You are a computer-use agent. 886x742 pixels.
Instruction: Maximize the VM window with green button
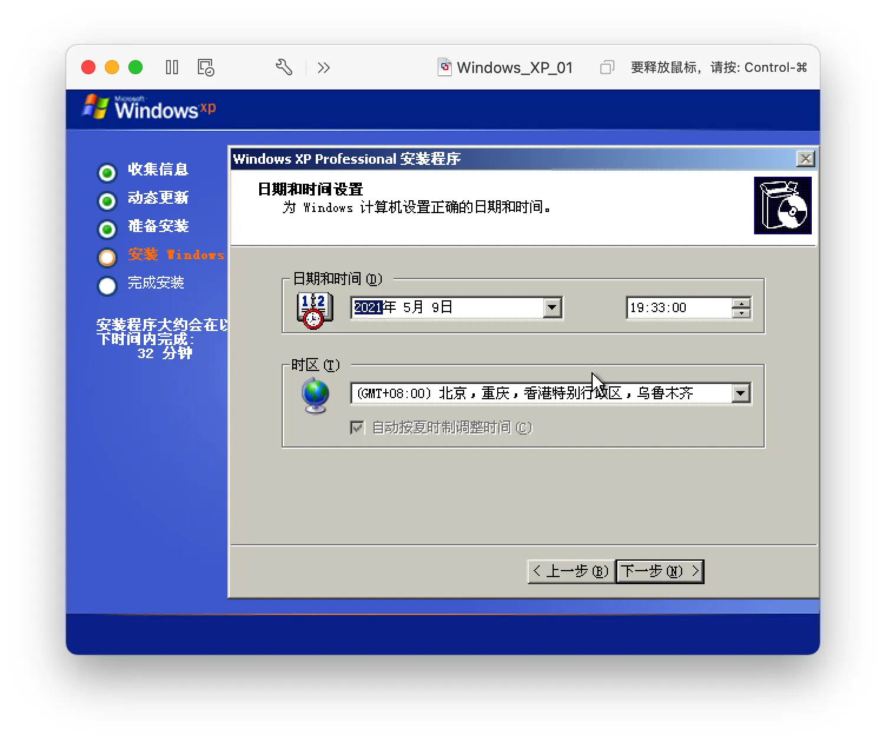135,67
